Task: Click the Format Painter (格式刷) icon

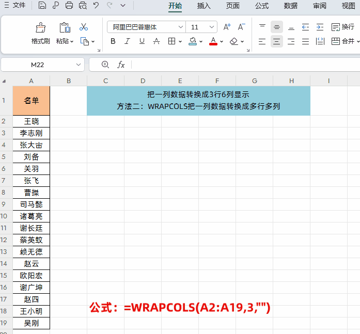Action: (x=40, y=28)
